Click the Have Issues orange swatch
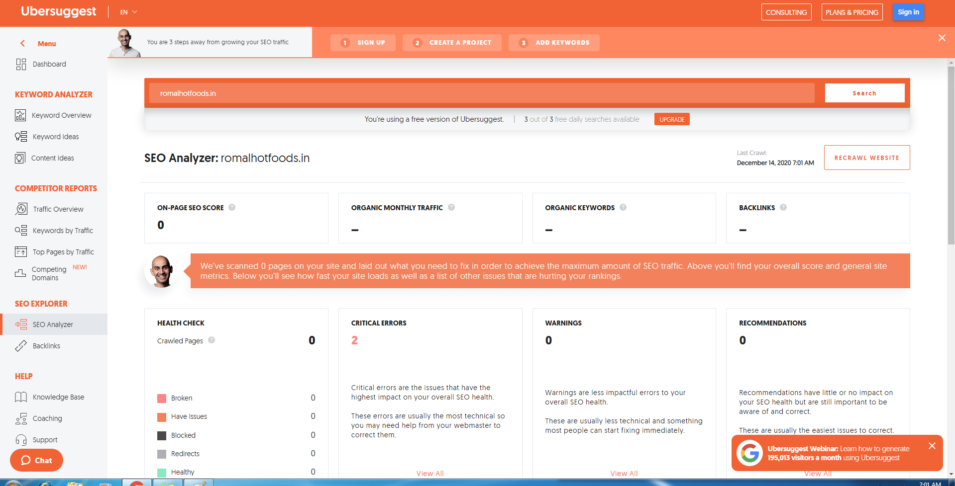Viewport: 955px width, 486px height. 162,417
